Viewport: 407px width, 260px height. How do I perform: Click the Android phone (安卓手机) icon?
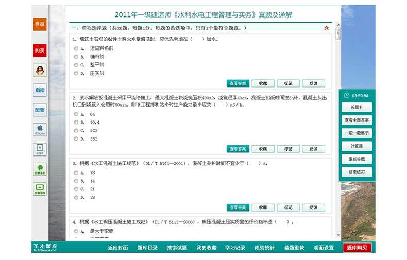click(40, 169)
